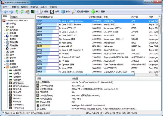Switch to the 菜单 tab
163x116 pixels.
(x=5, y=16)
